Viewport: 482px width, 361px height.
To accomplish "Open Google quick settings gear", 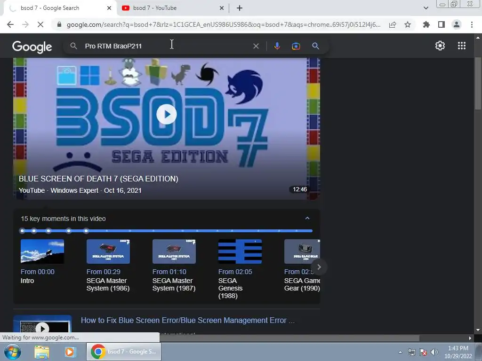I will point(440,46).
